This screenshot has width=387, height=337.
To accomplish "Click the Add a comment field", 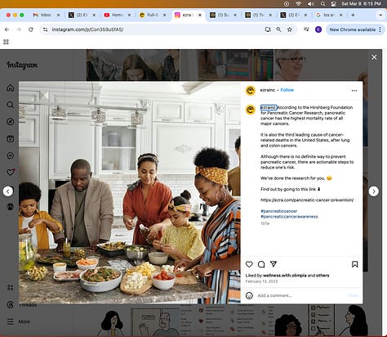I will pos(300,295).
